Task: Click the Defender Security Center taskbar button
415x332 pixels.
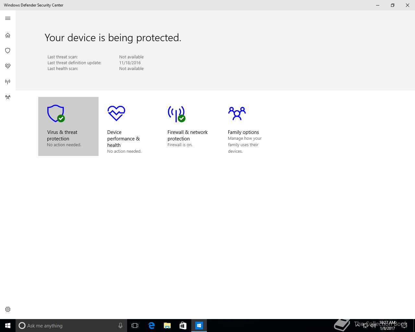Action: pyautogui.click(x=199, y=326)
